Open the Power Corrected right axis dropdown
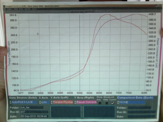This screenshot has width=163, height=122. point(85,102)
